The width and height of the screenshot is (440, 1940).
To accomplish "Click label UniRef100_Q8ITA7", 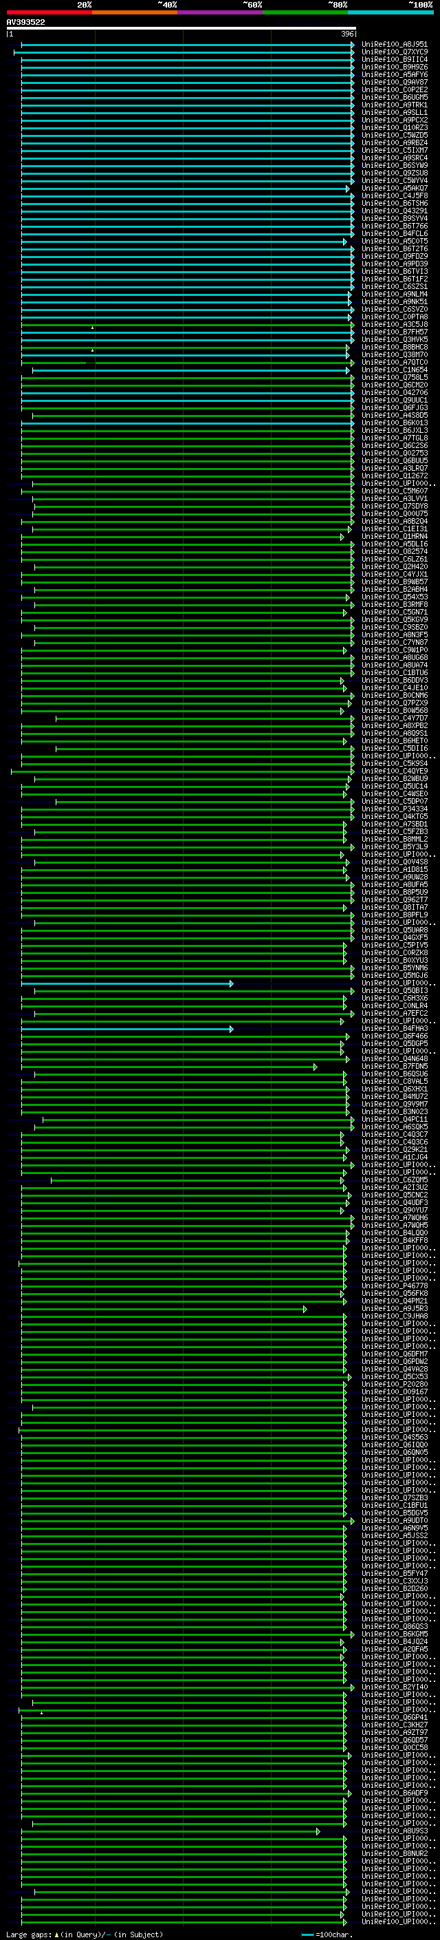I will click(x=394, y=908).
